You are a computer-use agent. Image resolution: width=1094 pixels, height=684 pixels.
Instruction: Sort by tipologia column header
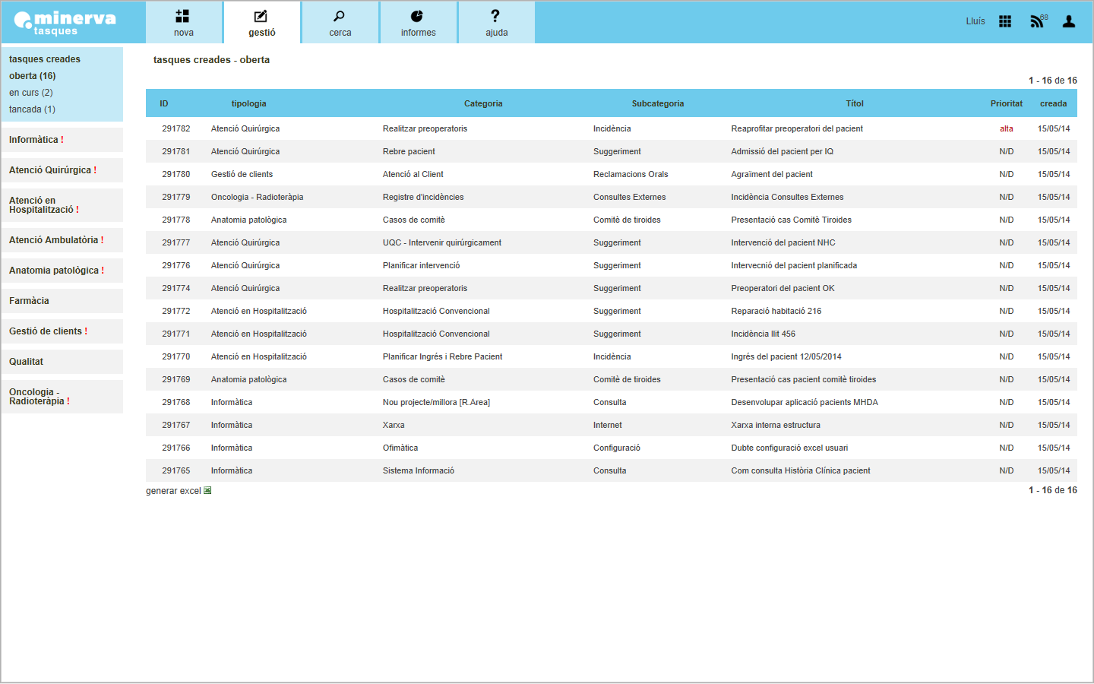(x=249, y=103)
